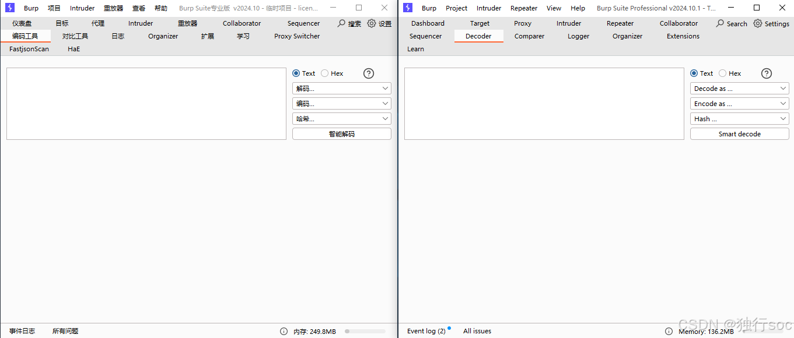The height and width of the screenshot is (338, 794).
Task: Open the 帮助 menu
Action: click(x=161, y=8)
